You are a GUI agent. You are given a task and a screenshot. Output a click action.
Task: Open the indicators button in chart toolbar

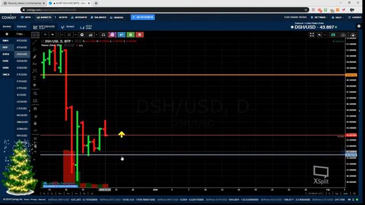coord(91,35)
